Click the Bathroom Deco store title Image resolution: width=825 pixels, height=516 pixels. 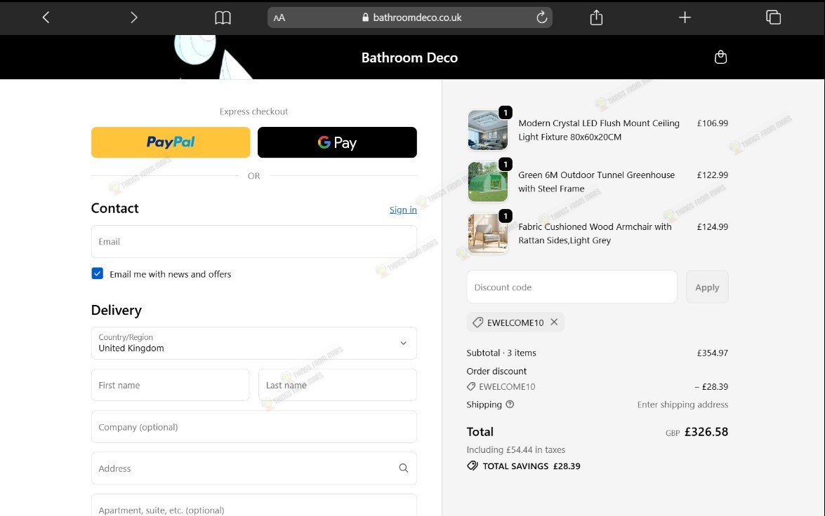tap(409, 57)
